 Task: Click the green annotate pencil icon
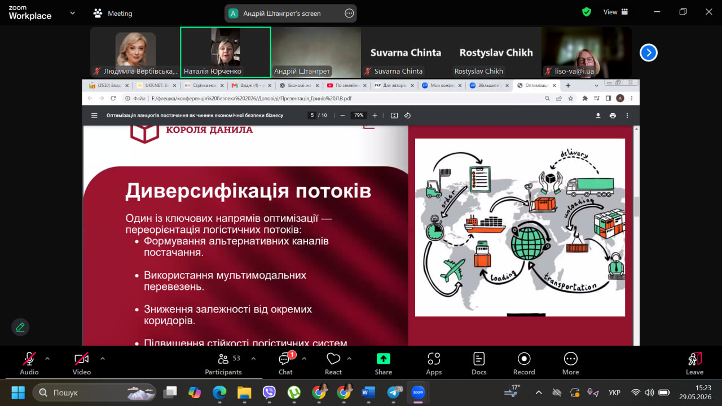20,326
